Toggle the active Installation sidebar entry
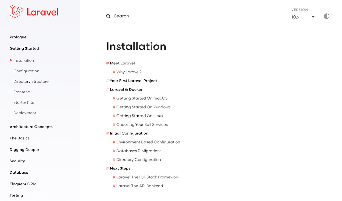342x201 pixels. (x=24, y=60)
